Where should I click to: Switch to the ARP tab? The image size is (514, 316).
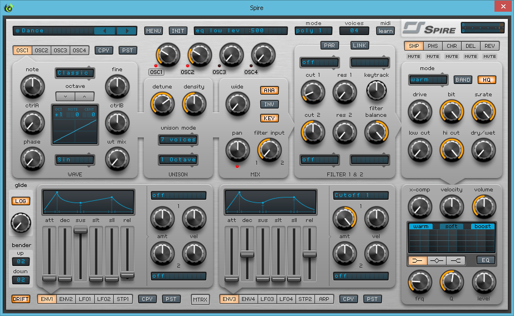click(324, 299)
